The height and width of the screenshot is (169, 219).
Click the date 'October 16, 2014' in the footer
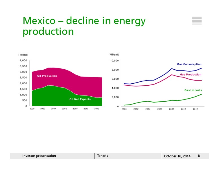click(x=177, y=156)
